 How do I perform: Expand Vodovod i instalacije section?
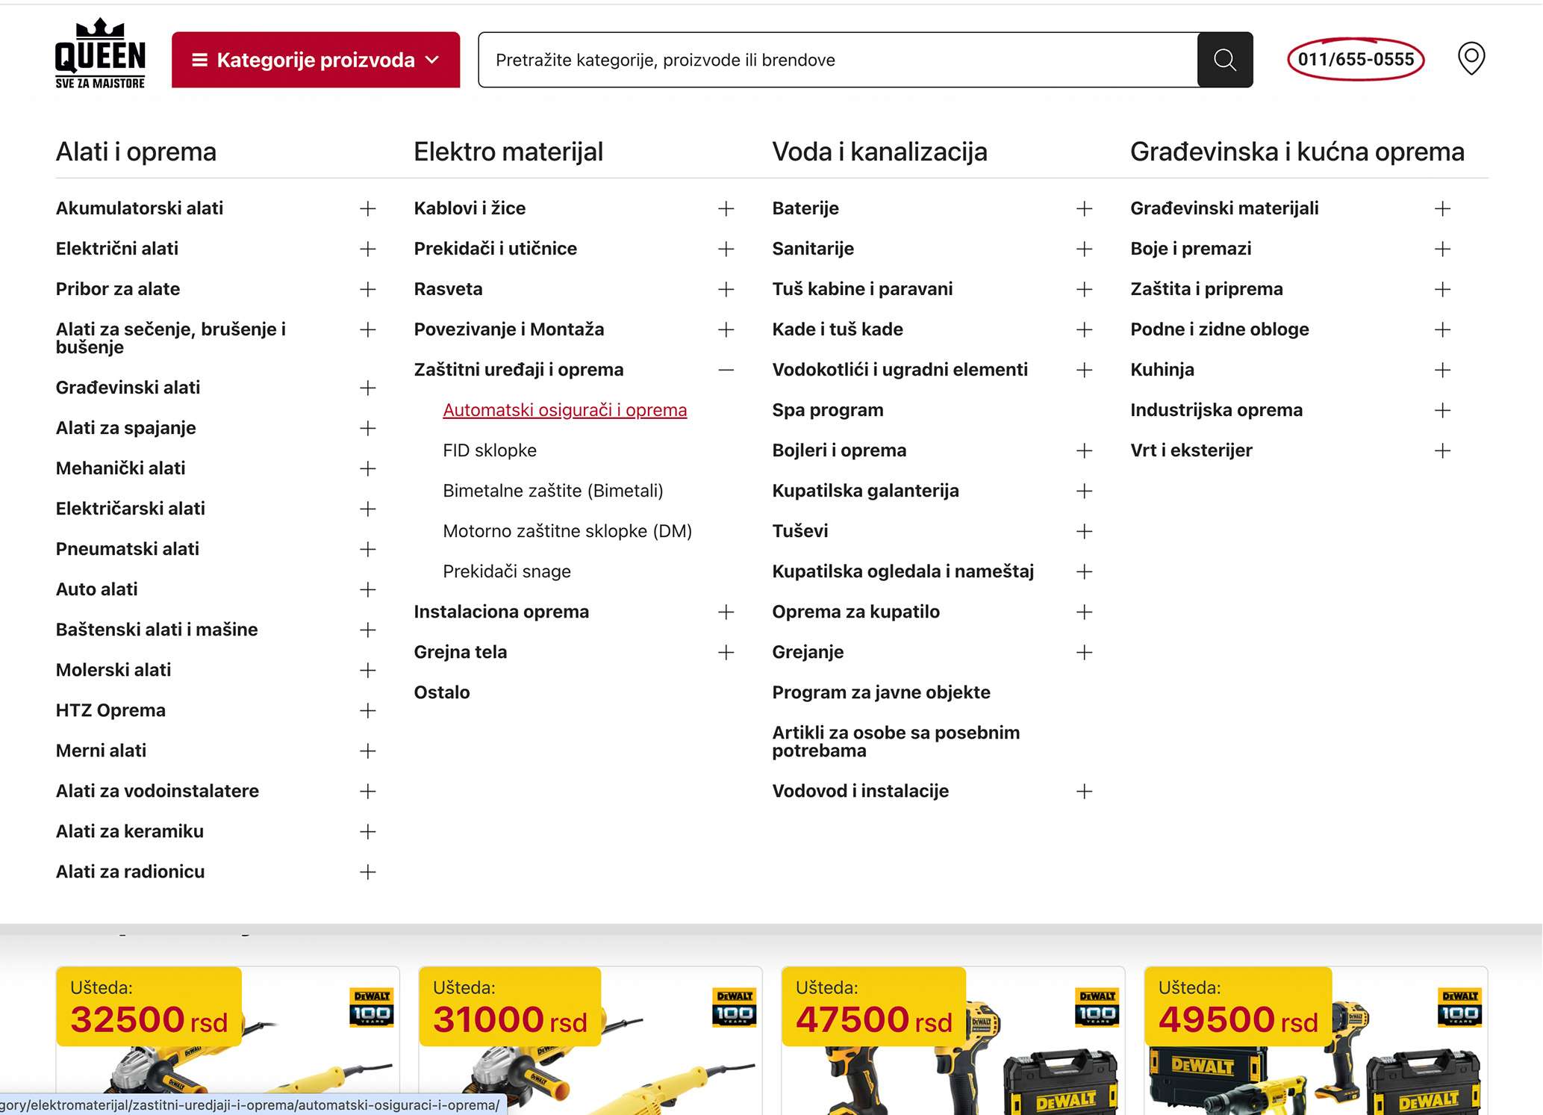pos(1084,791)
